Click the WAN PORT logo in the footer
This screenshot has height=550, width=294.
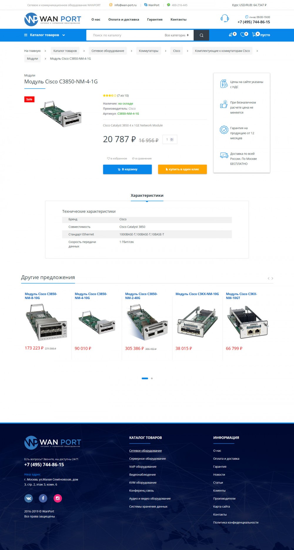53,443
